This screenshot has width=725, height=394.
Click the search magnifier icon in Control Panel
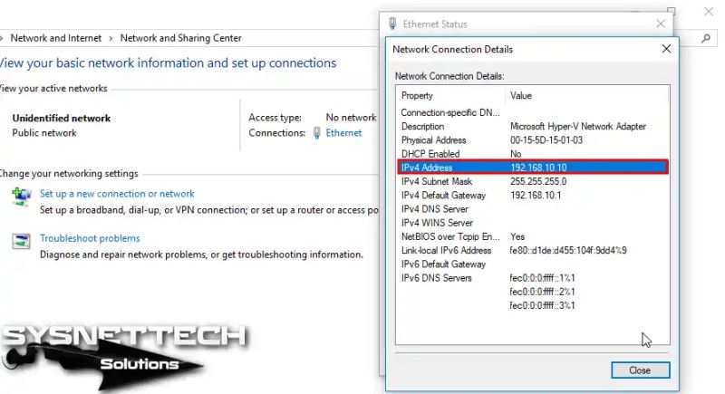pos(706,38)
